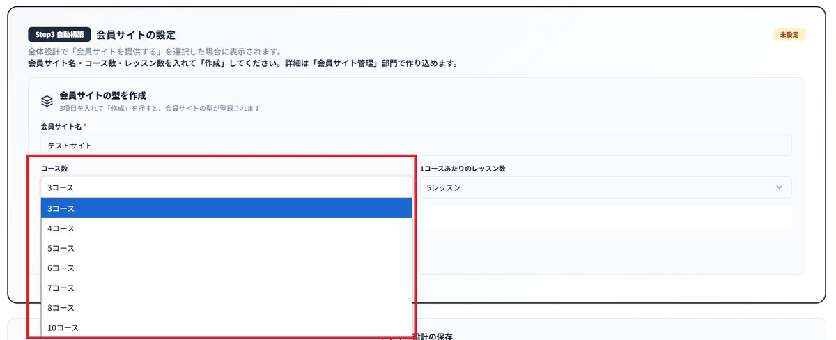Click the 会員サイトの設定 heading

136,34
